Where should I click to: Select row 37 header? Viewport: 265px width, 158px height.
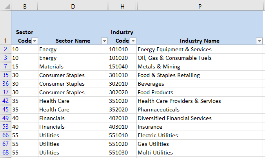pyautogui.click(x=5, y=92)
